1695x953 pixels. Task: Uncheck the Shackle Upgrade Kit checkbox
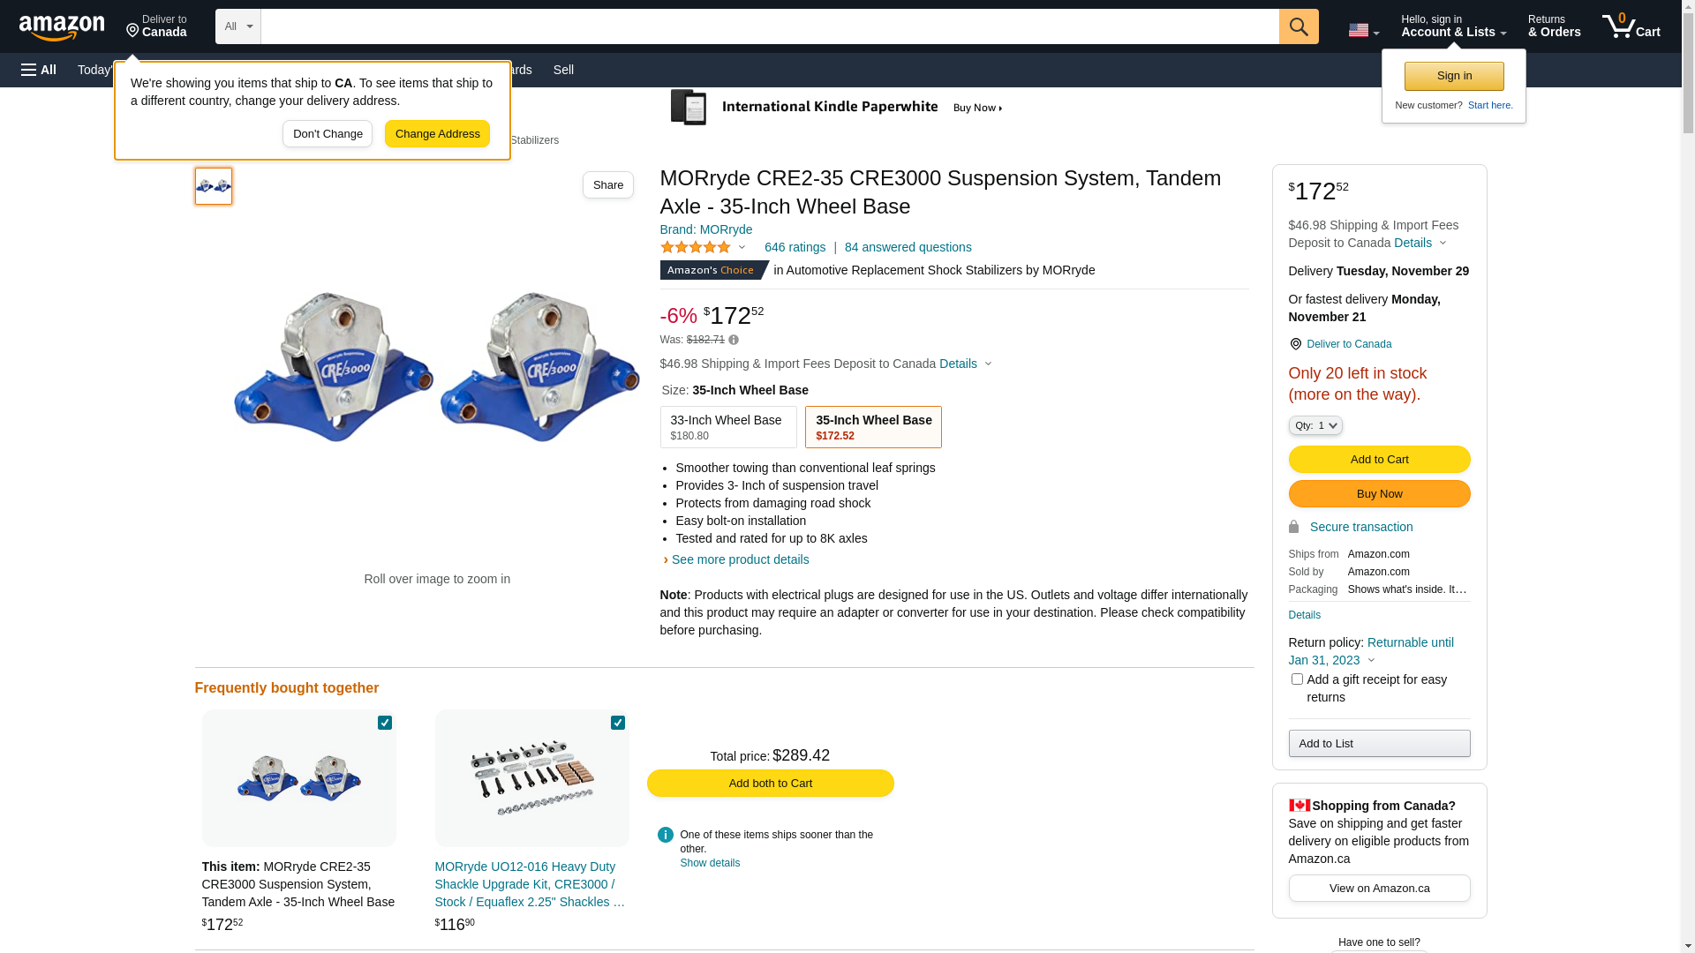(x=618, y=723)
